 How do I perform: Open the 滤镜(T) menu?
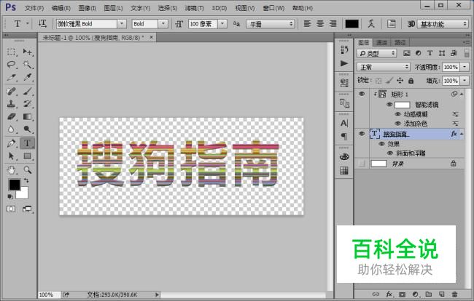coord(194,8)
